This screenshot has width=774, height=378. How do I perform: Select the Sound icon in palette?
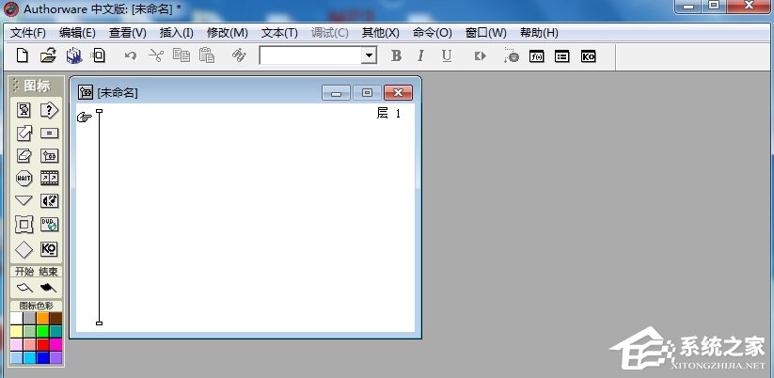pyautogui.click(x=50, y=200)
